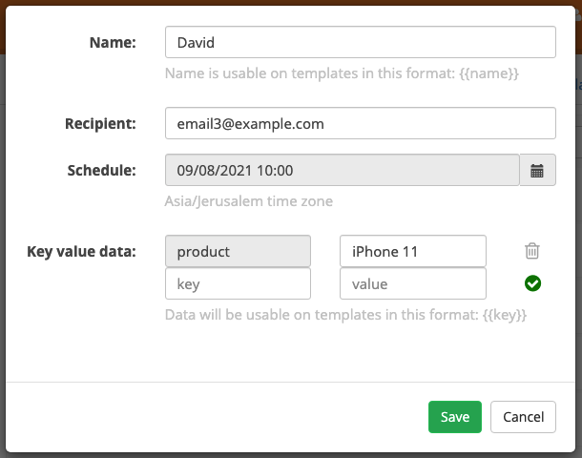
Task: Edit the iPhone 11 value field
Action: tap(413, 251)
